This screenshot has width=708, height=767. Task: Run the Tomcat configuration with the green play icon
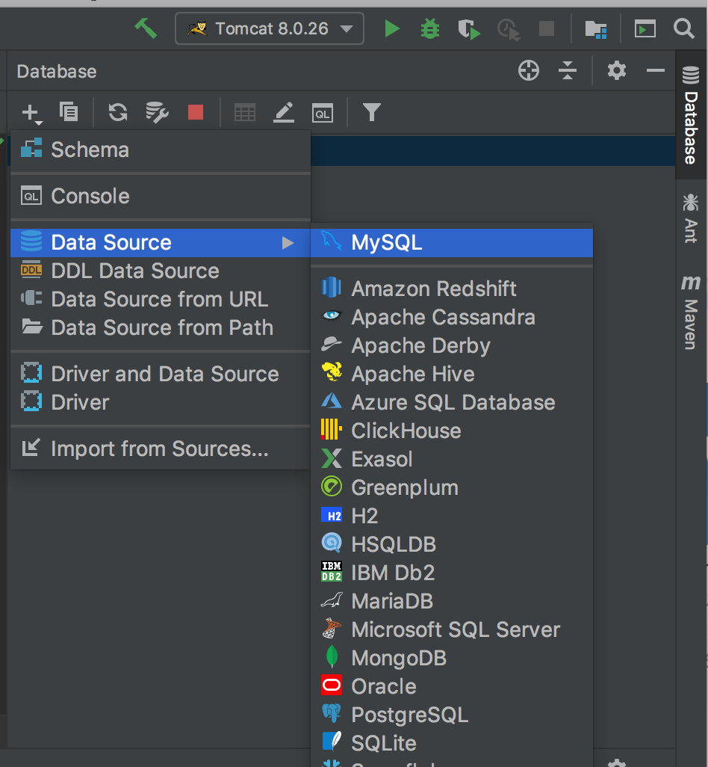click(391, 29)
